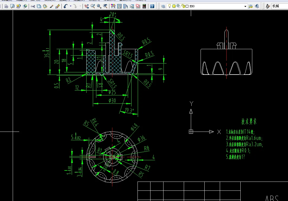Select the Zoom Window tool
Screen dimensions: 288x201
coord(99,6)
